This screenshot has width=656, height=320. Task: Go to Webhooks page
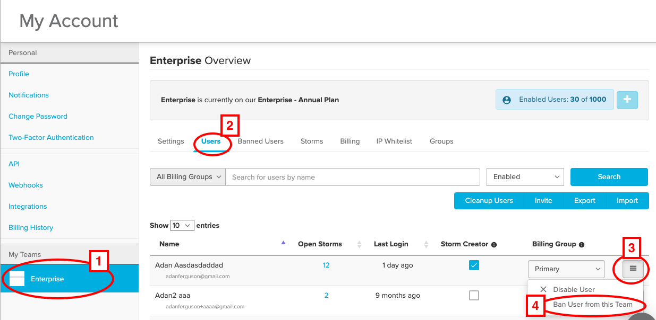[25, 185]
